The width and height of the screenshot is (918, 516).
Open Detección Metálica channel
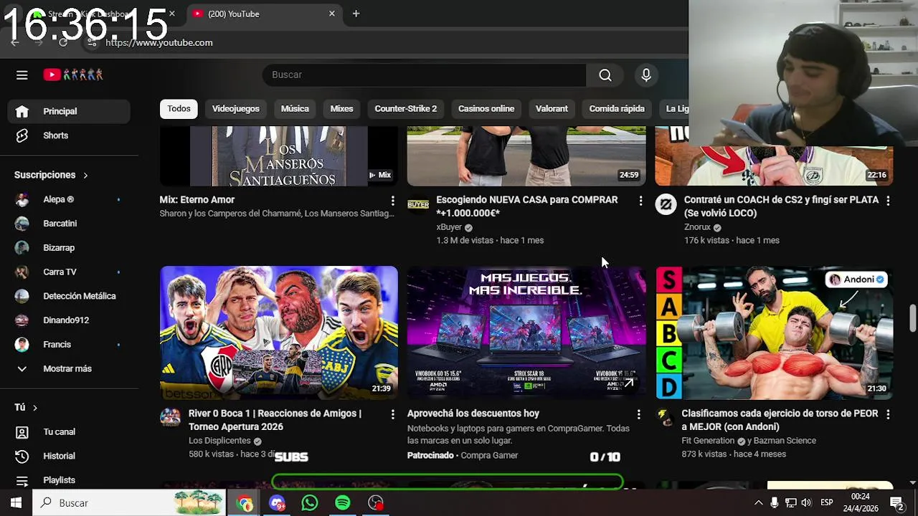[x=69, y=296]
